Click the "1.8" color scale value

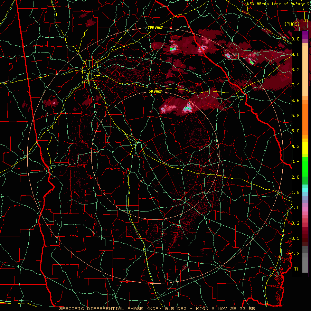coord(295,192)
